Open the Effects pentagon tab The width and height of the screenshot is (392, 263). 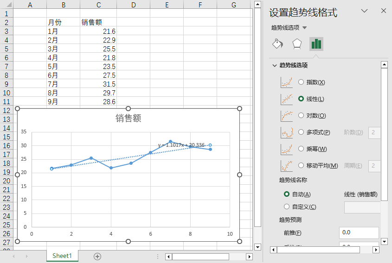[297, 44]
